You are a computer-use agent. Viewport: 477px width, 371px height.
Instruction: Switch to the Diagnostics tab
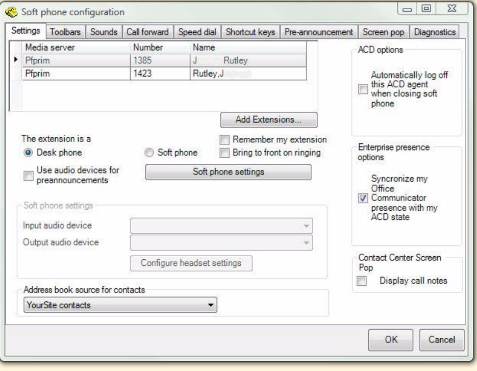pos(435,32)
